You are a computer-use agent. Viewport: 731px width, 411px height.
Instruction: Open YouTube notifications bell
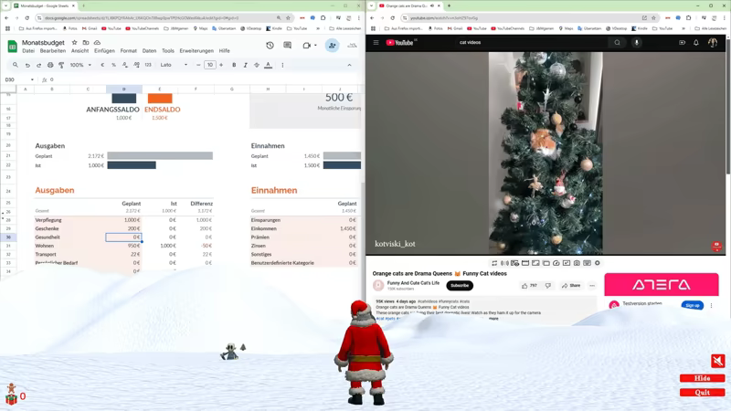[696, 42]
